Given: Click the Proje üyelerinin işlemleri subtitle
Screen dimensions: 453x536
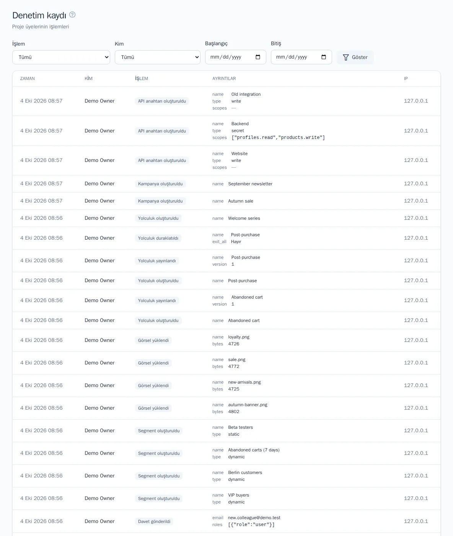Looking at the screenshot, I should coord(41,27).
